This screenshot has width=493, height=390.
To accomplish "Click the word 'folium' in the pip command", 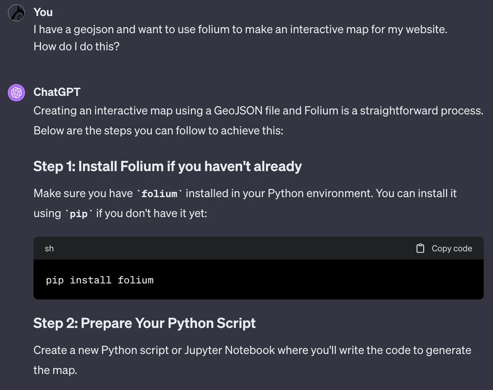I will 135,280.
